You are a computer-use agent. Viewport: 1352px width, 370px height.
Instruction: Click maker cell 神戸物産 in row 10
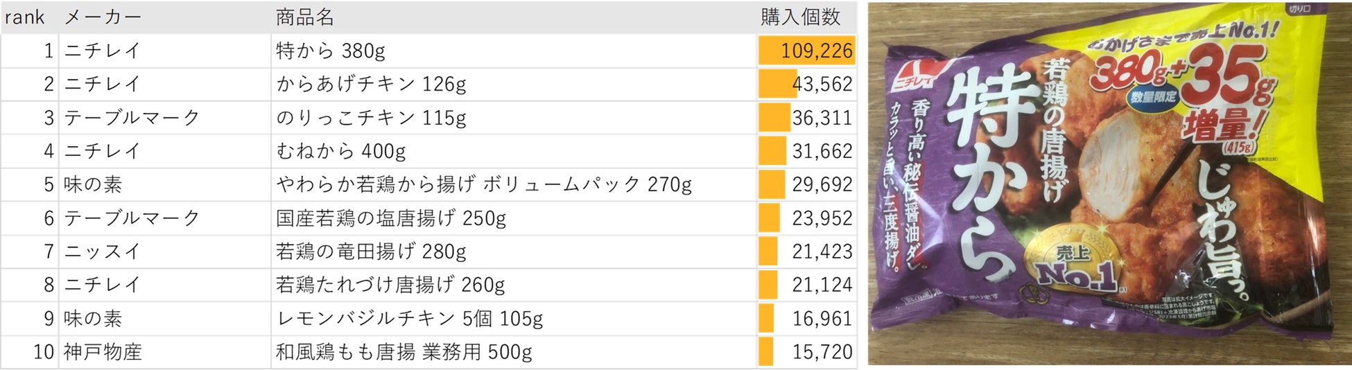click(103, 352)
